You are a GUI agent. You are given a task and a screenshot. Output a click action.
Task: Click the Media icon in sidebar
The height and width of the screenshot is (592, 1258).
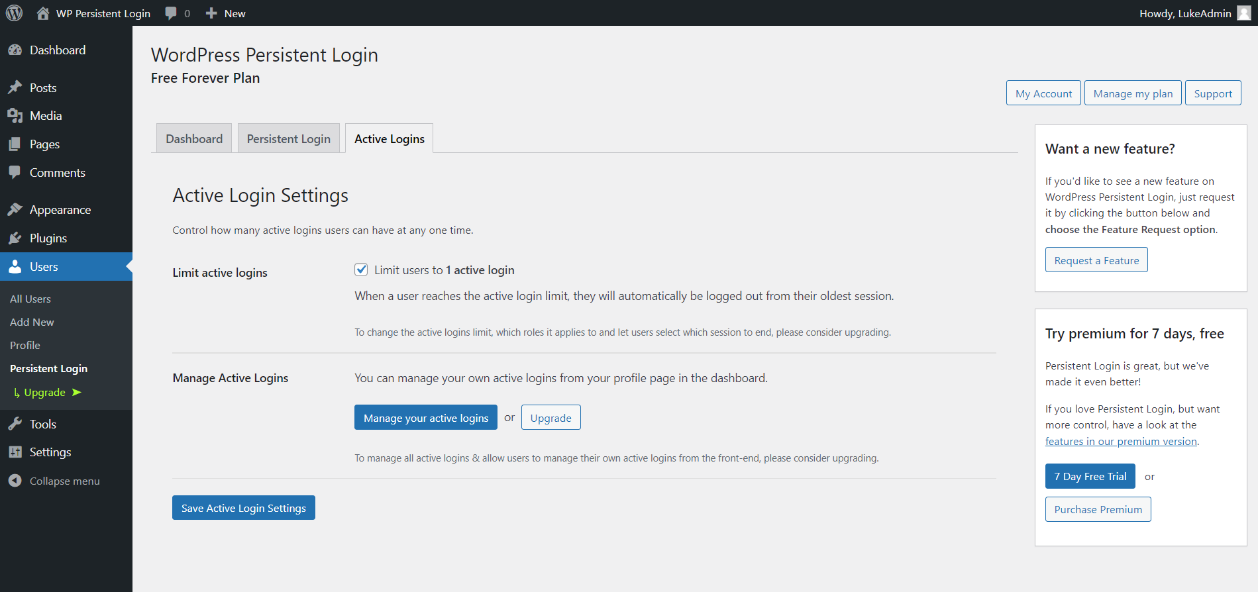[15, 116]
